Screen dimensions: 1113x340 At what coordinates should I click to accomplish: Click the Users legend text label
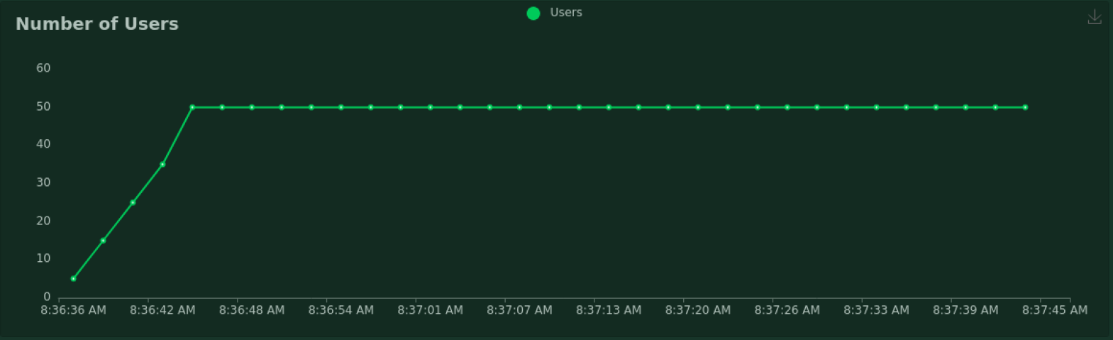(x=566, y=12)
